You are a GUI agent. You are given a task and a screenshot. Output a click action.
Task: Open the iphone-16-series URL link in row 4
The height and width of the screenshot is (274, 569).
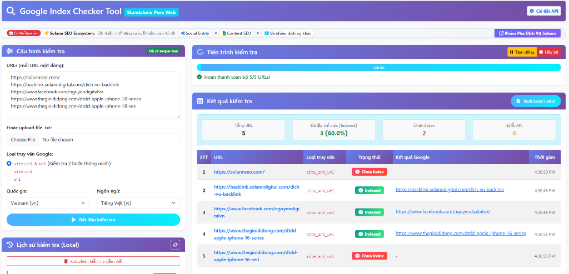click(256, 234)
